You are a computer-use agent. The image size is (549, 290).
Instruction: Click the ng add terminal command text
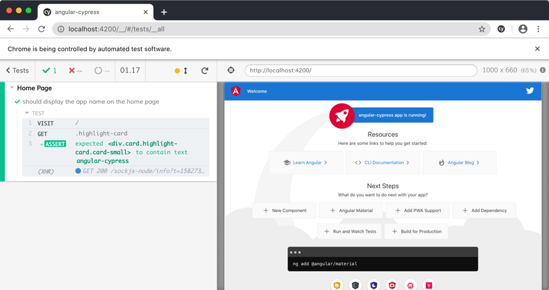tap(325, 264)
